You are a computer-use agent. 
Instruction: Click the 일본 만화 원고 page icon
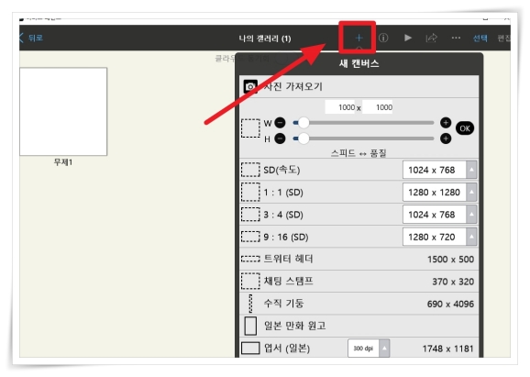(x=250, y=326)
